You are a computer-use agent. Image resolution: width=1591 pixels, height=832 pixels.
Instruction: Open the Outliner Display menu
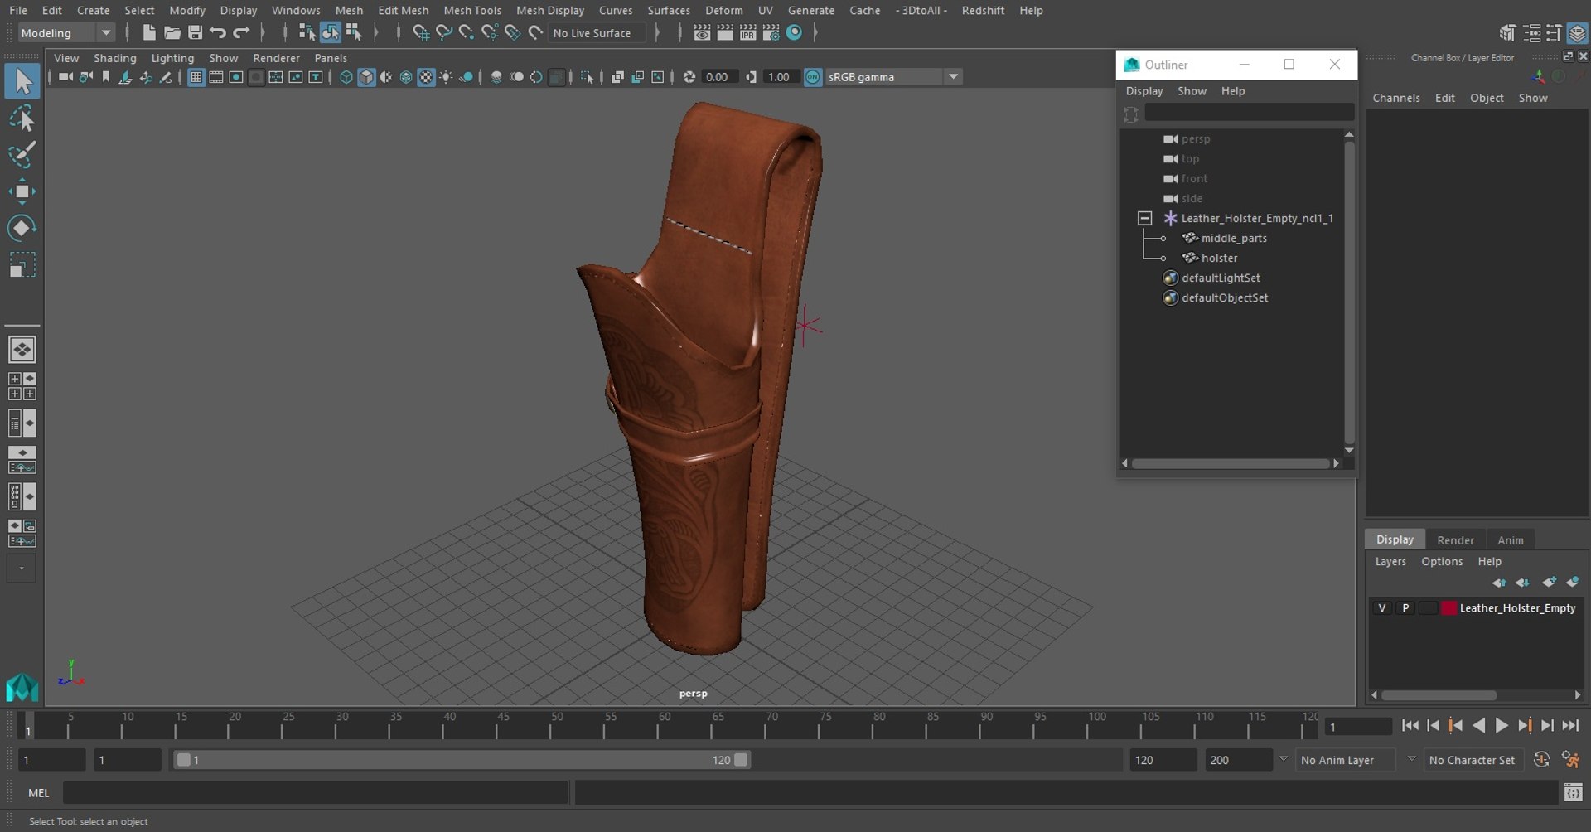pyautogui.click(x=1144, y=91)
